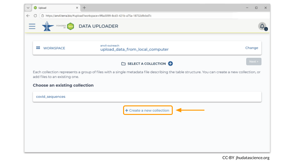The width and height of the screenshot is (294, 165).
Task: Select the Upload browser tab
Action: coord(56,8)
